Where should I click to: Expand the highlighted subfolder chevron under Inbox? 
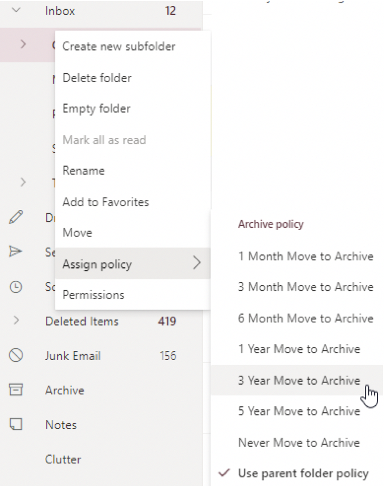click(23, 44)
